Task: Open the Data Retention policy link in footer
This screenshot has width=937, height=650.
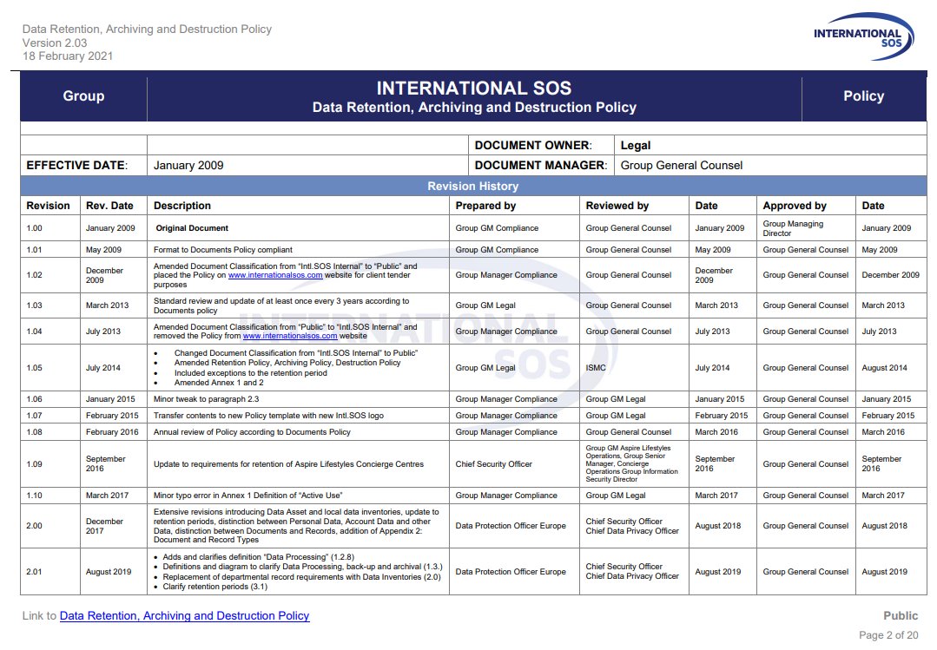Action: pos(184,615)
